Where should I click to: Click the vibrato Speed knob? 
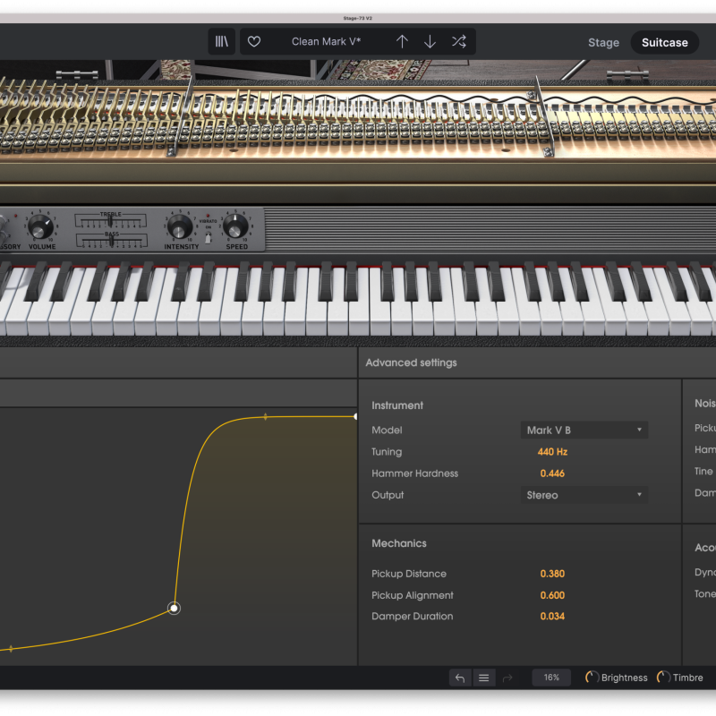pos(235,226)
